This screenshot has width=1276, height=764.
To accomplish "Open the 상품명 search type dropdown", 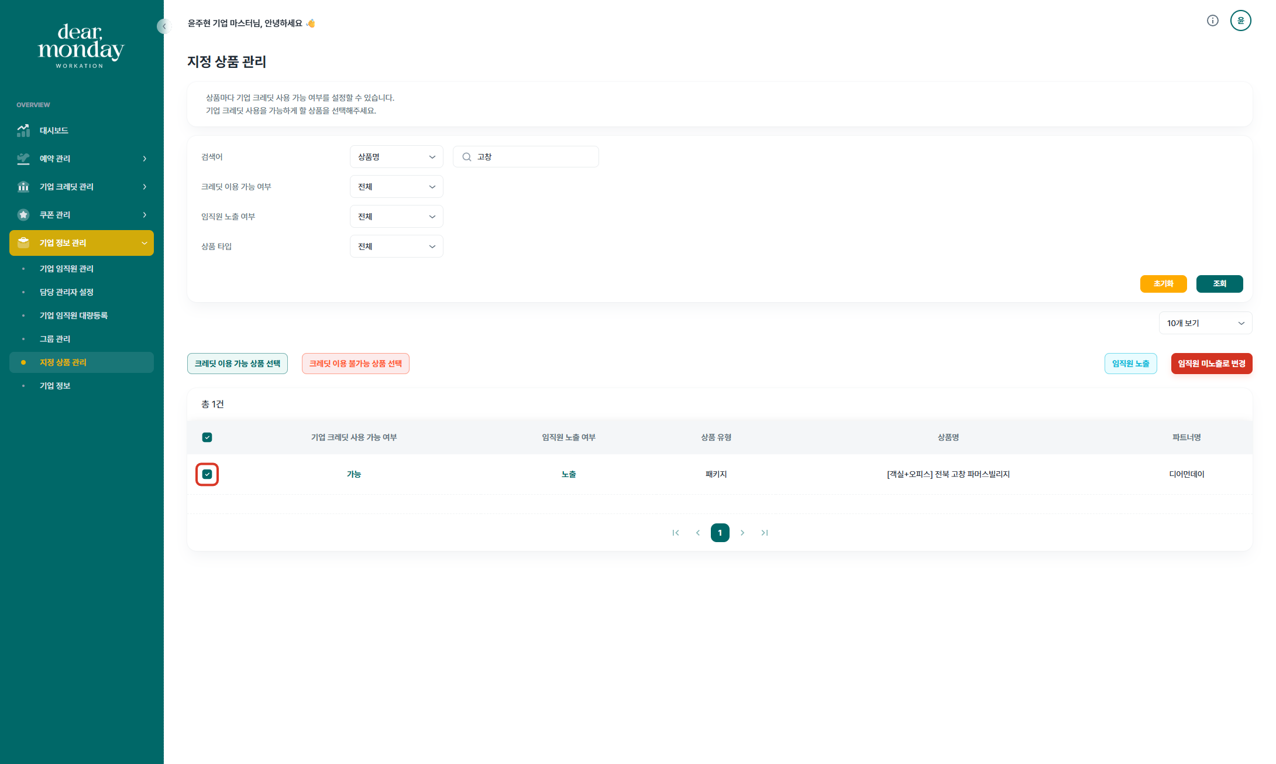I will pyautogui.click(x=396, y=157).
